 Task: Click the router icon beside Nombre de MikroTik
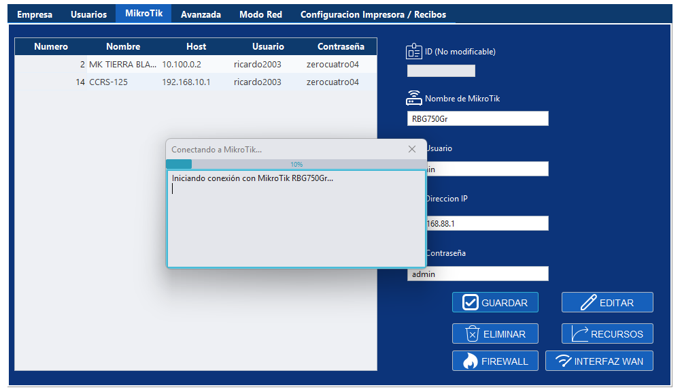pyautogui.click(x=413, y=98)
